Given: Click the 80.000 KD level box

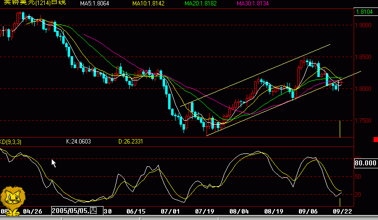Looking at the screenshot, I should 366,163.
